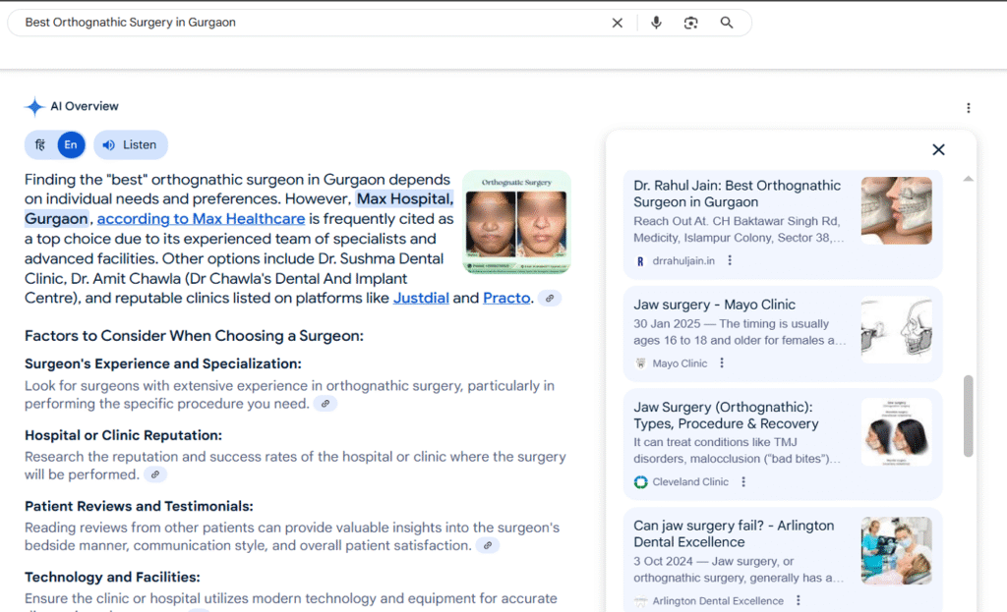Open the Practo link

coord(506,299)
